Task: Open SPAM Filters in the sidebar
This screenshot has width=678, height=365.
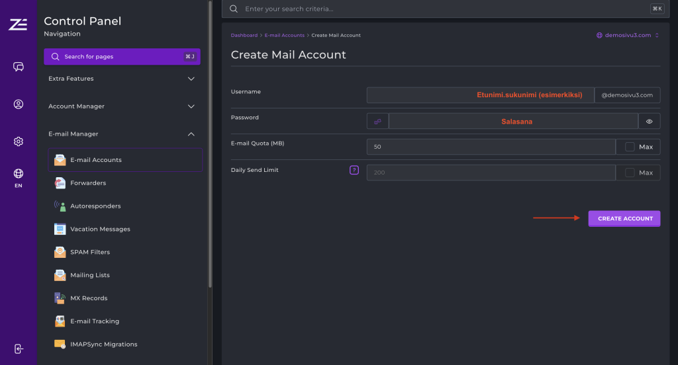Action: [x=90, y=252]
